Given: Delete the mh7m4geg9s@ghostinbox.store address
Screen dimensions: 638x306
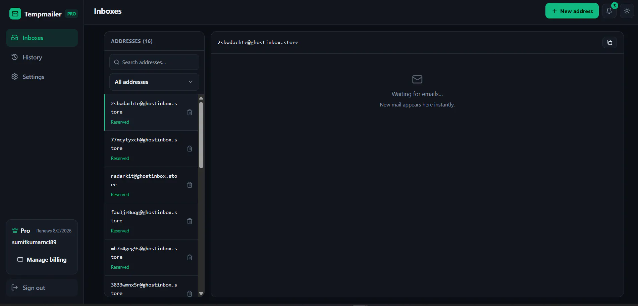Looking at the screenshot, I should 190,257.
